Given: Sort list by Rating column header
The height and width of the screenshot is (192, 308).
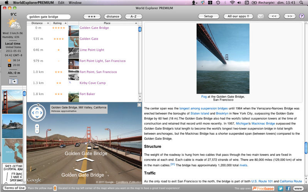Looking at the screenshot, I should 59,23.
